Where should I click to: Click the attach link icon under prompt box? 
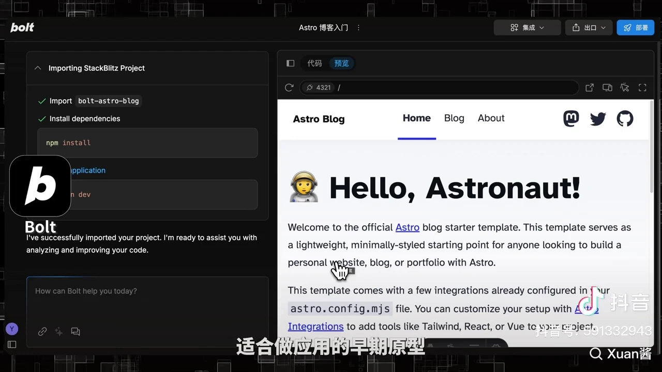(42, 332)
